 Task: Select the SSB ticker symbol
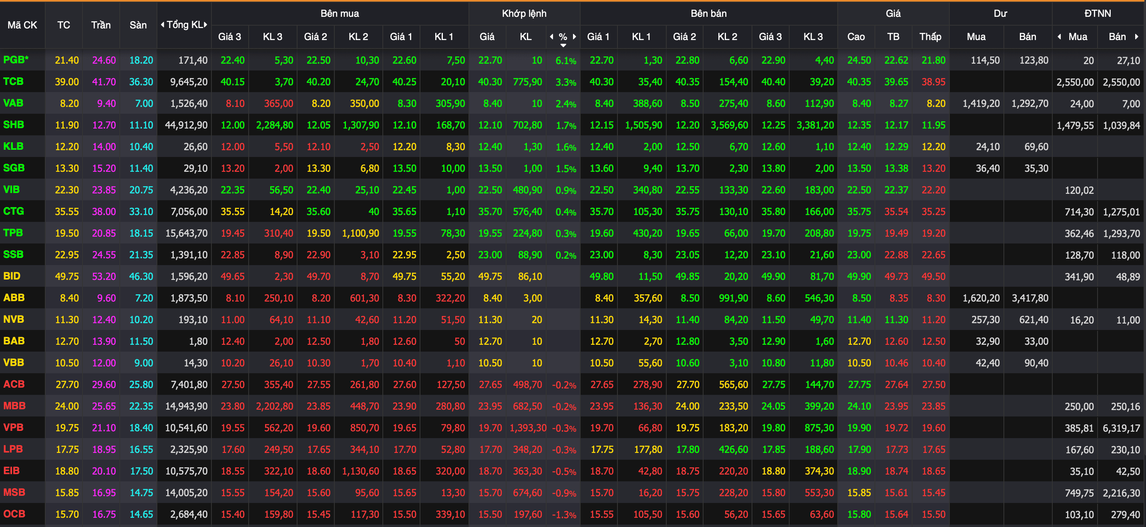pos(13,254)
